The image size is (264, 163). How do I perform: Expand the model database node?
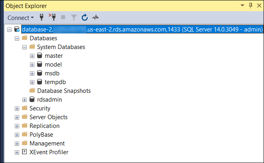(32, 65)
